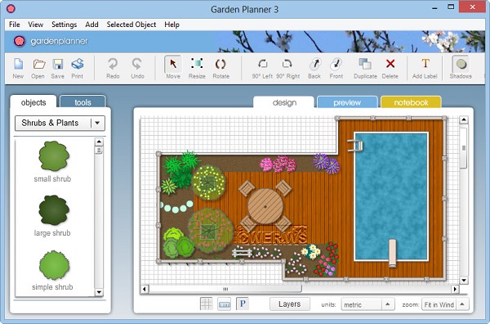Toggle Shadows in the toolbar

[x=461, y=68]
